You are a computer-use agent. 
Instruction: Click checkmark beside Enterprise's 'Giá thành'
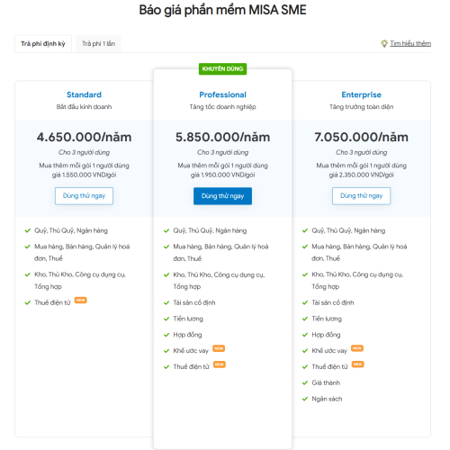tap(305, 382)
